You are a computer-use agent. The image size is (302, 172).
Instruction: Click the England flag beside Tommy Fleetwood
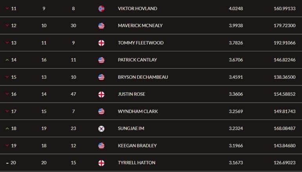(x=101, y=43)
